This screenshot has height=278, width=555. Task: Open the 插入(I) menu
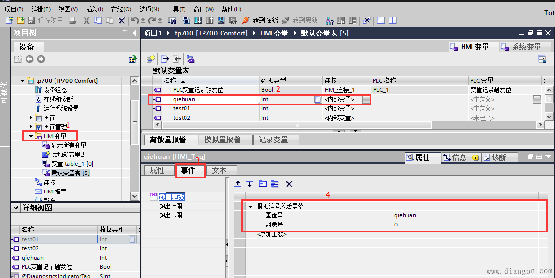(x=94, y=9)
